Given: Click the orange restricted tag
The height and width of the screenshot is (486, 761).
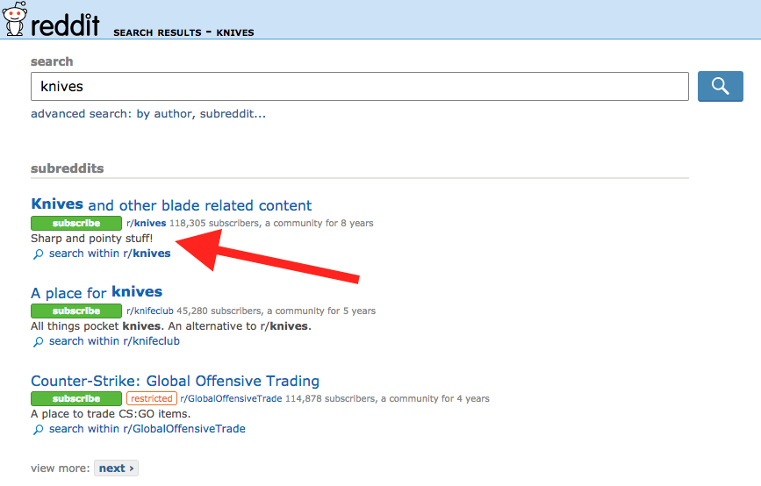Looking at the screenshot, I should click(x=152, y=398).
